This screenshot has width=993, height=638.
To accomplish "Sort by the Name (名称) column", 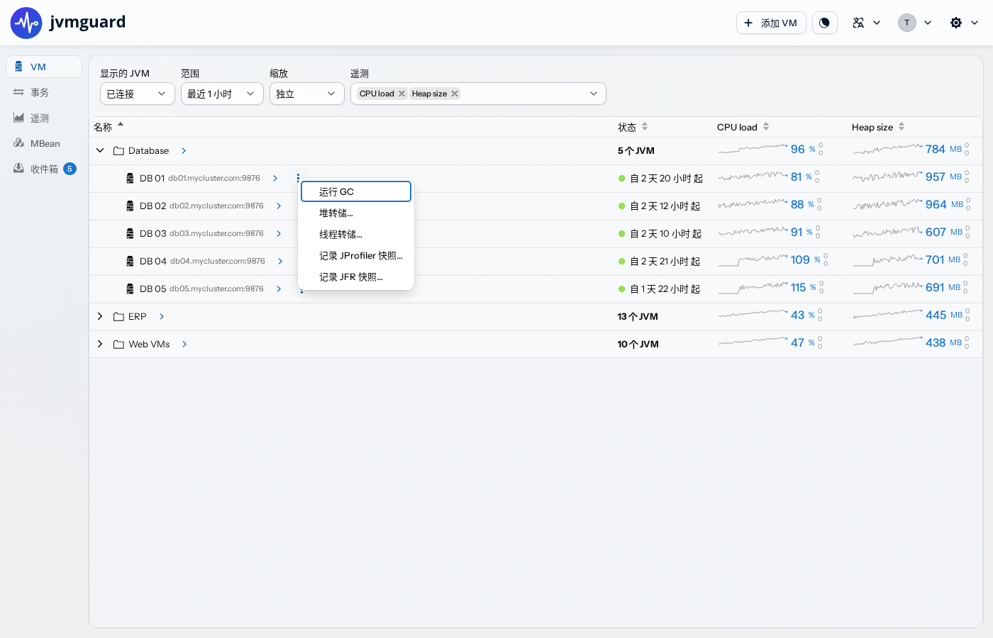I will click(x=109, y=127).
